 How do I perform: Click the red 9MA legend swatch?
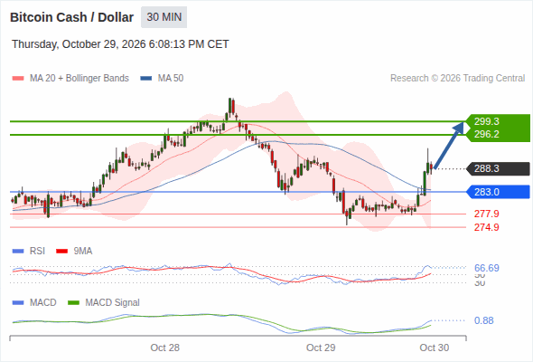point(61,252)
